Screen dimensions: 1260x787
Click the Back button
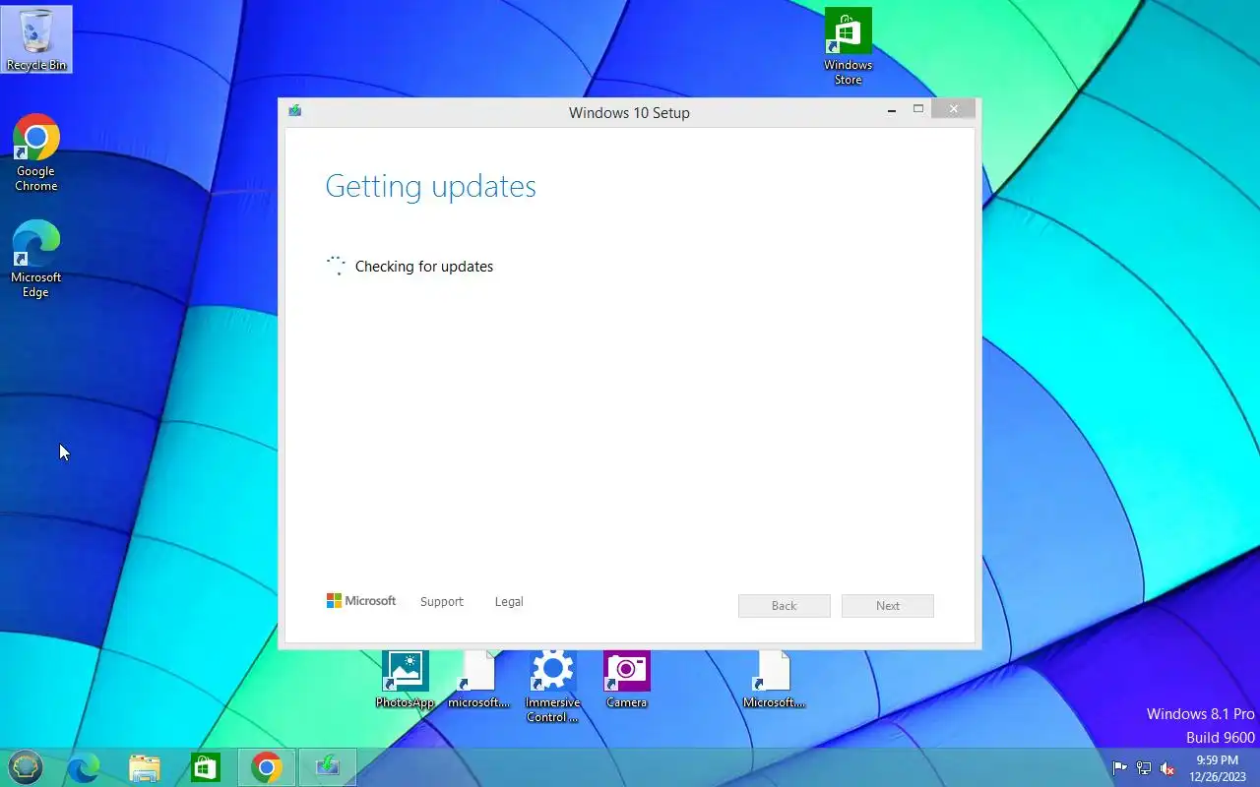[x=785, y=606]
